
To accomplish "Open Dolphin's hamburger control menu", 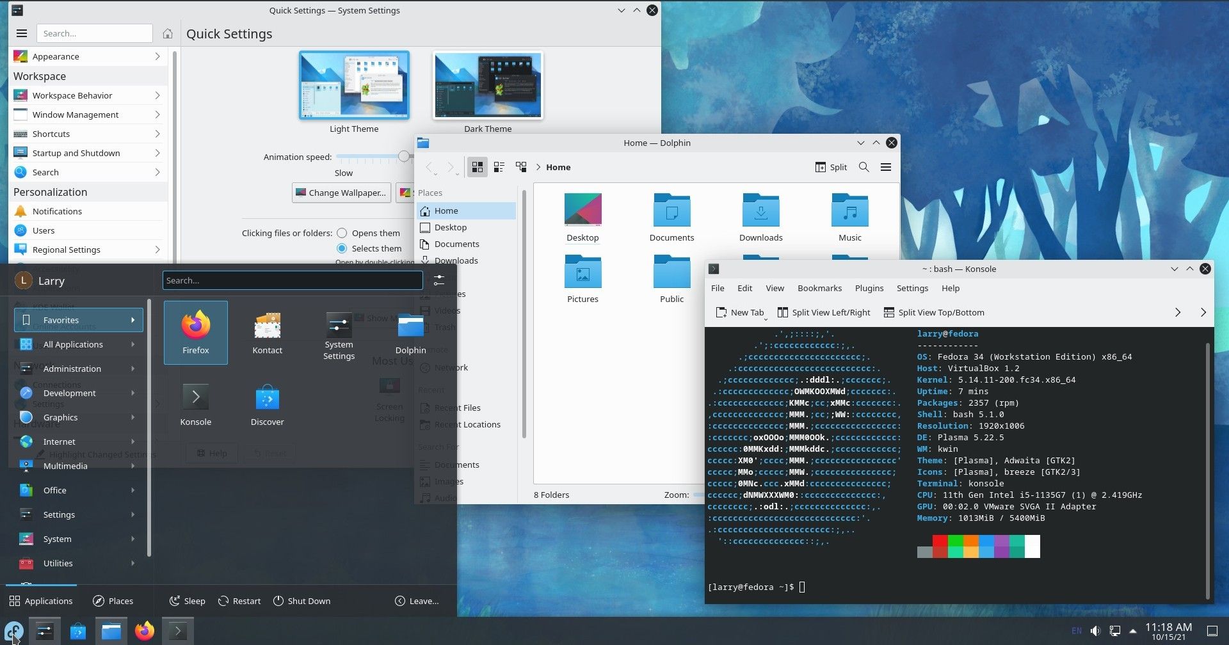I will 886,167.
